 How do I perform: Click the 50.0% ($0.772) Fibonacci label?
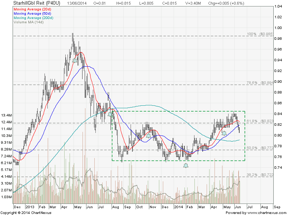[x=260, y=148]
